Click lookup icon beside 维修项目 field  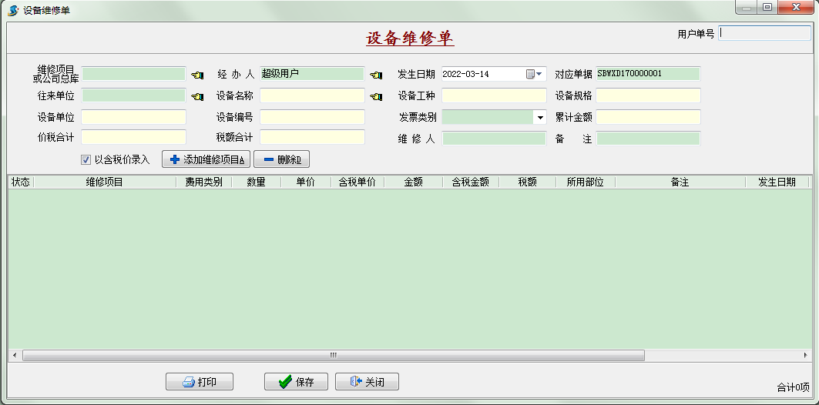[x=197, y=75]
